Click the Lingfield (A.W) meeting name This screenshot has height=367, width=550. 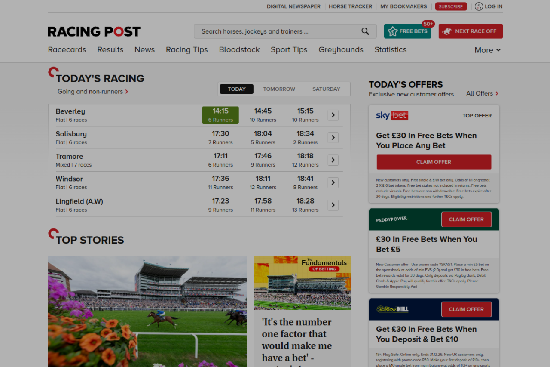point(79,201)
